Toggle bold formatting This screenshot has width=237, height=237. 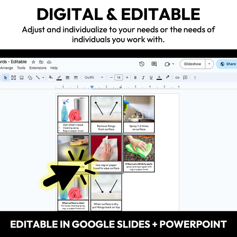(135, 78)
